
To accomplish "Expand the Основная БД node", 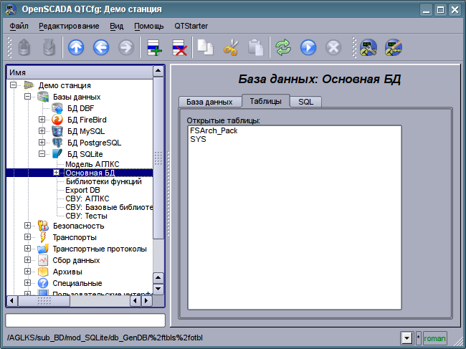I will pyautogui.click(x=56, y=173).
